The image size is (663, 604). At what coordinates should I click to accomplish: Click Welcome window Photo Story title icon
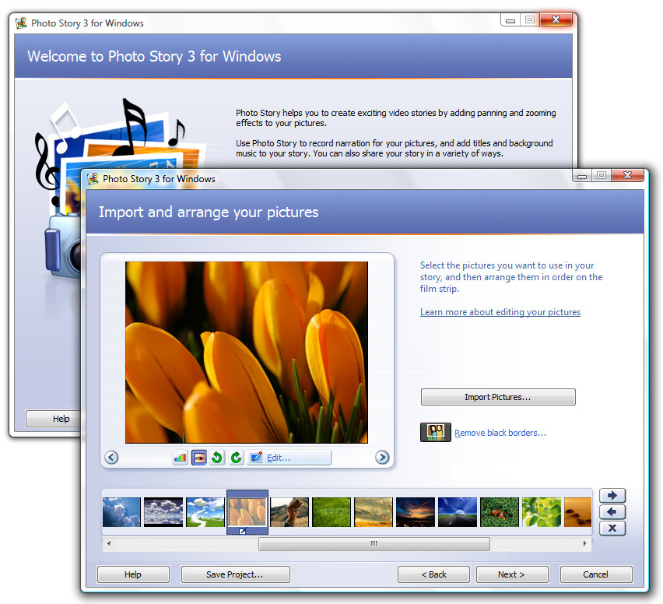pos(21,23)
